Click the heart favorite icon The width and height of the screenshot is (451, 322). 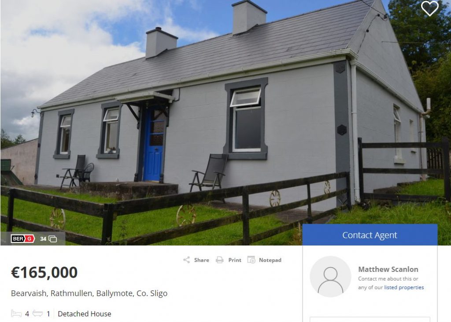tap(430, 8)
